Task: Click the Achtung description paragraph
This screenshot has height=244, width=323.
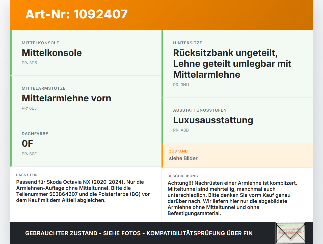Action: pyautogui.click(x=232, y=198)
